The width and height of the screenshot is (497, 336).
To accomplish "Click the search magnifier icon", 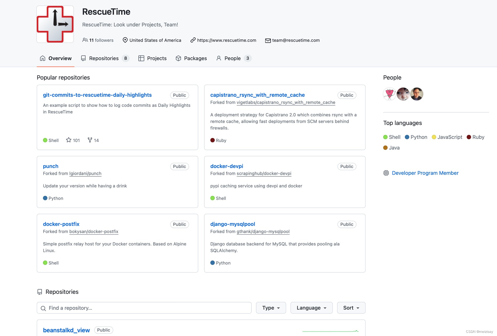I will (x=43, y=308).
